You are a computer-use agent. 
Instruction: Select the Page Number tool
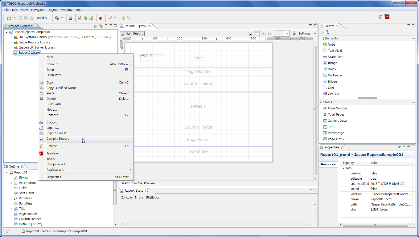(337, 108)
